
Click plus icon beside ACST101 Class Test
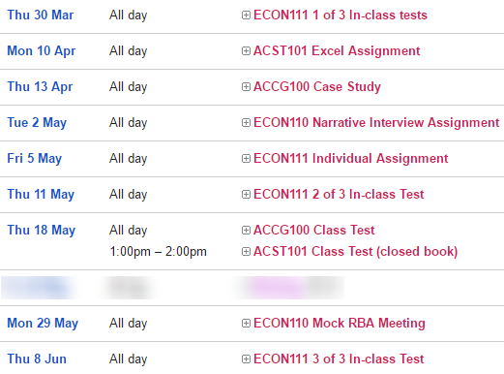246,252
